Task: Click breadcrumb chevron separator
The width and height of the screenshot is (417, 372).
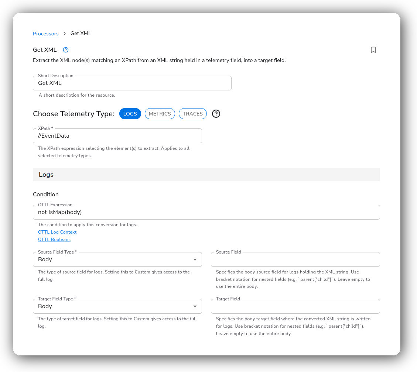Action: 65,34
